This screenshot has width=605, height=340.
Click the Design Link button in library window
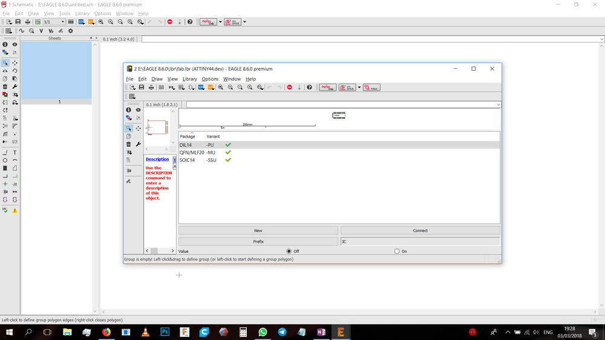[x=327, y=88]
